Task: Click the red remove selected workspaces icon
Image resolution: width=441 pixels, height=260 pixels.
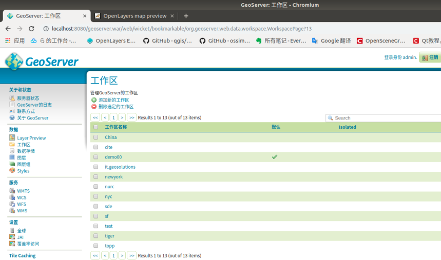Action: pyautogui.click(x=94, y=107)
